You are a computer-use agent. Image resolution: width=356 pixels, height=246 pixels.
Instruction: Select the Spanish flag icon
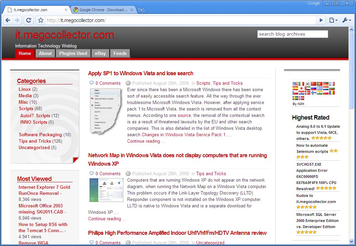[295, 88]
